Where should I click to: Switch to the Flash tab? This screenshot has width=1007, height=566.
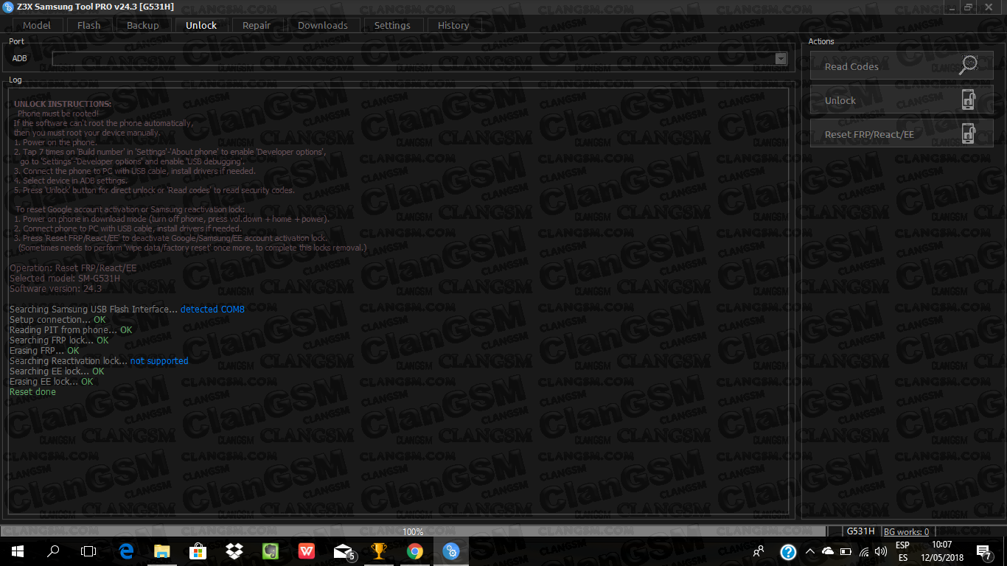tap(88, 25)
